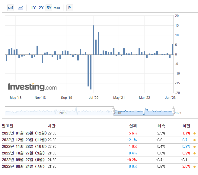
Task: Click actual value 5.6%
Action: [x=133, y=133]
